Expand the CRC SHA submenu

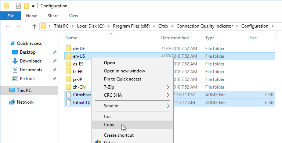tap(132, 95)
